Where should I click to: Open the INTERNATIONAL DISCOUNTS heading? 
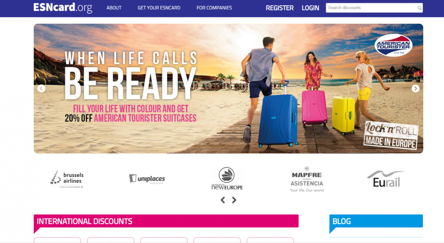84,222
